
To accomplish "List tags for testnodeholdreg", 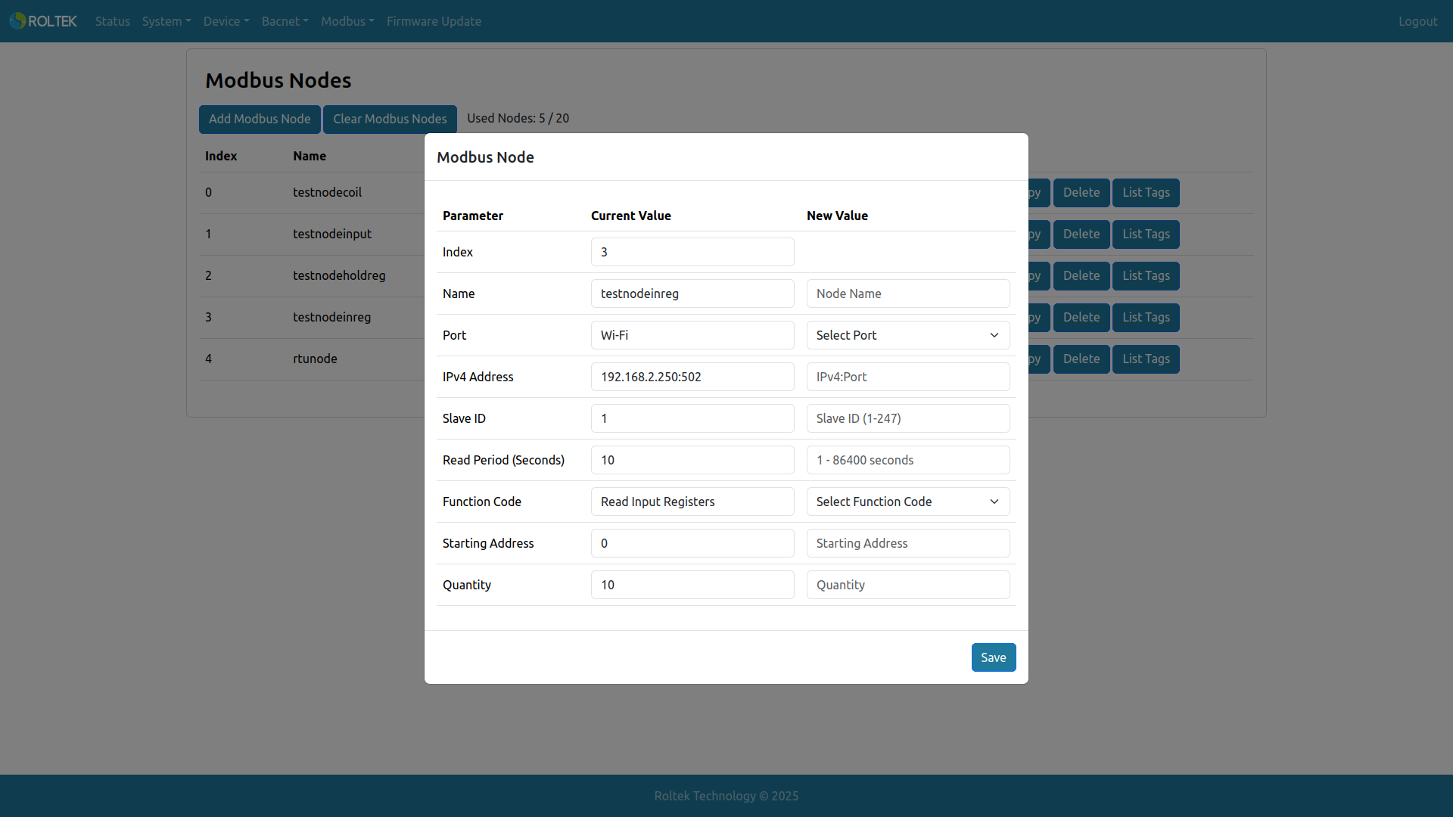I will click(1146, 276).
